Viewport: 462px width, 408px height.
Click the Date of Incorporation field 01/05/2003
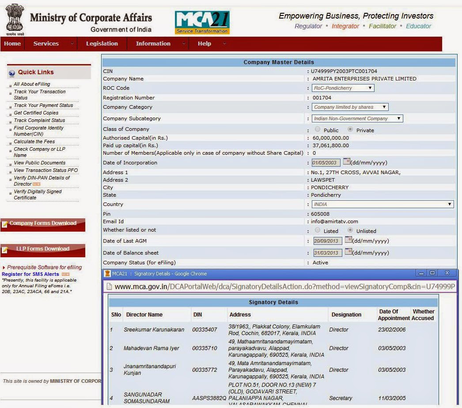point(326,162)
